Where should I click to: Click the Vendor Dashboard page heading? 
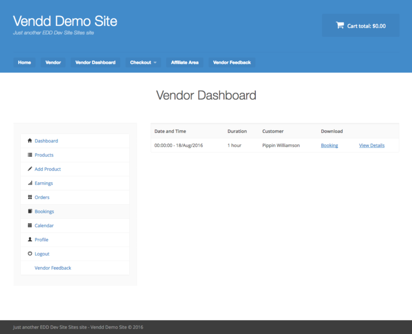coord(206,95)
